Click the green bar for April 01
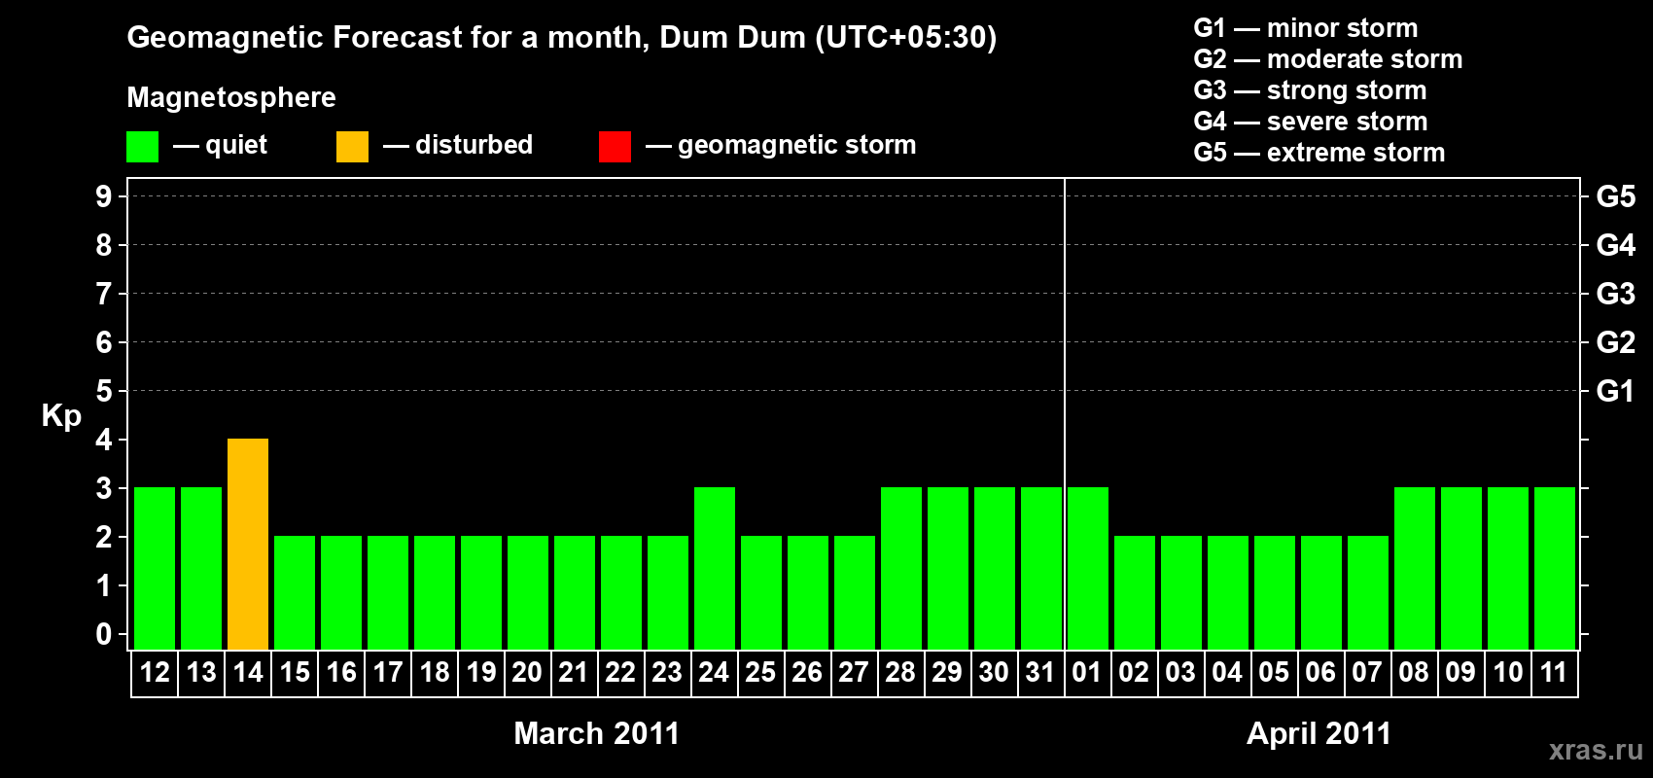Viewport: 1653px width, 778px height. click(1088, 568)
